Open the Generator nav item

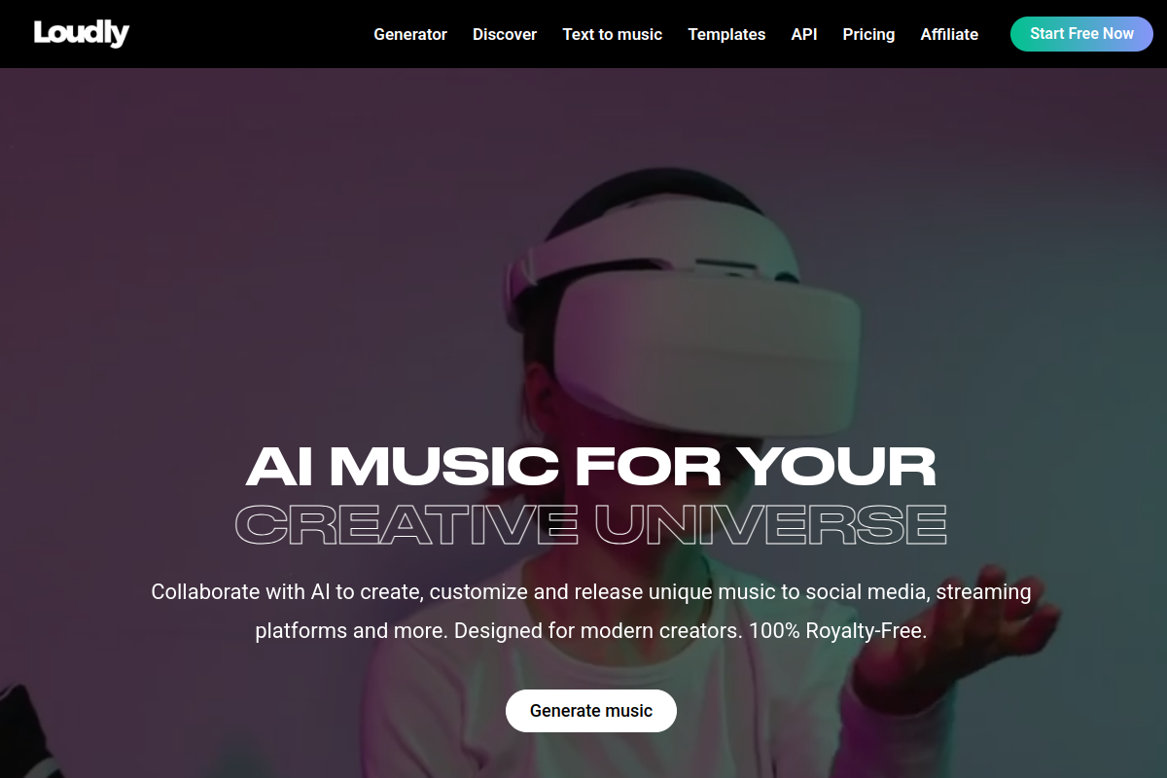pyautogui.click(x=410, y=34)
